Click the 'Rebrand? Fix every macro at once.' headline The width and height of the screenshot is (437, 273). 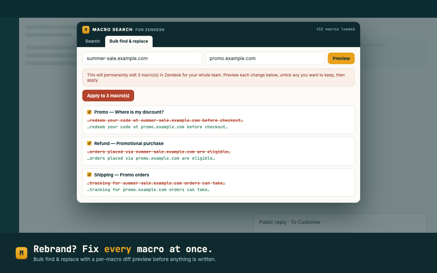point(123,249)
